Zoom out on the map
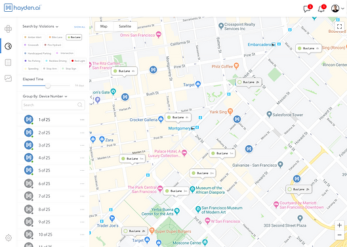This screenshot has height=247, width=347. pos(339,235)
